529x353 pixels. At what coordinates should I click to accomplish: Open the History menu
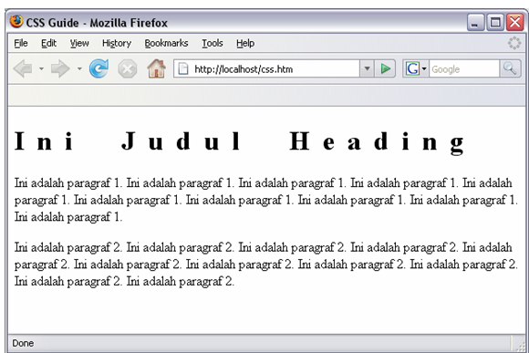pos(117,43)
